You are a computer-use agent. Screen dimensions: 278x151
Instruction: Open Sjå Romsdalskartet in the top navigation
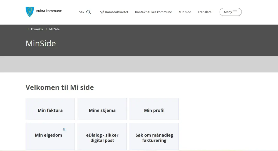coord(114,12)
